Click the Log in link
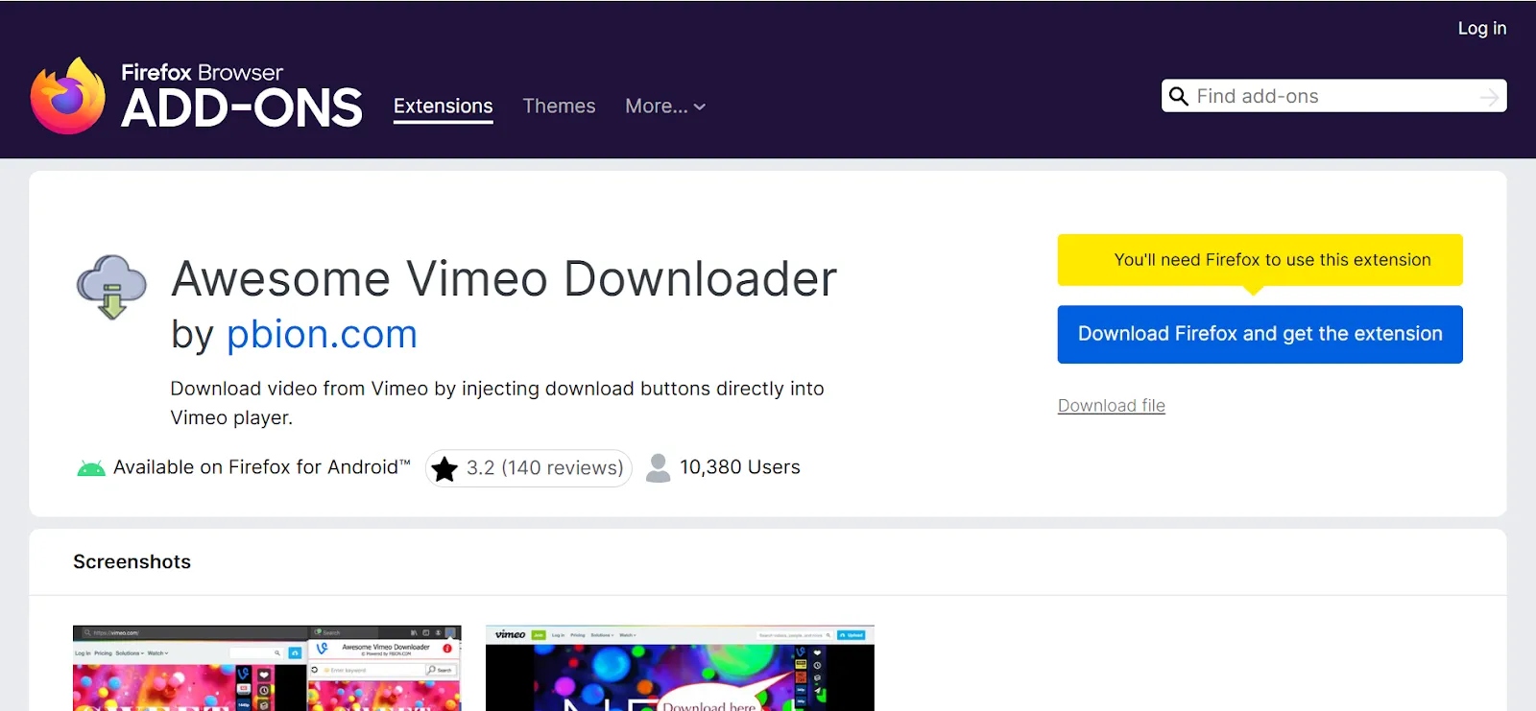 pyautogui.click(x=1482, y=29)
